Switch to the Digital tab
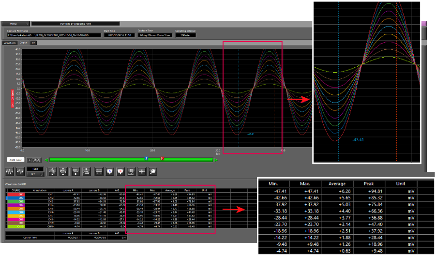This screenshot has width=436, height=256. click(x=24, y=43)
